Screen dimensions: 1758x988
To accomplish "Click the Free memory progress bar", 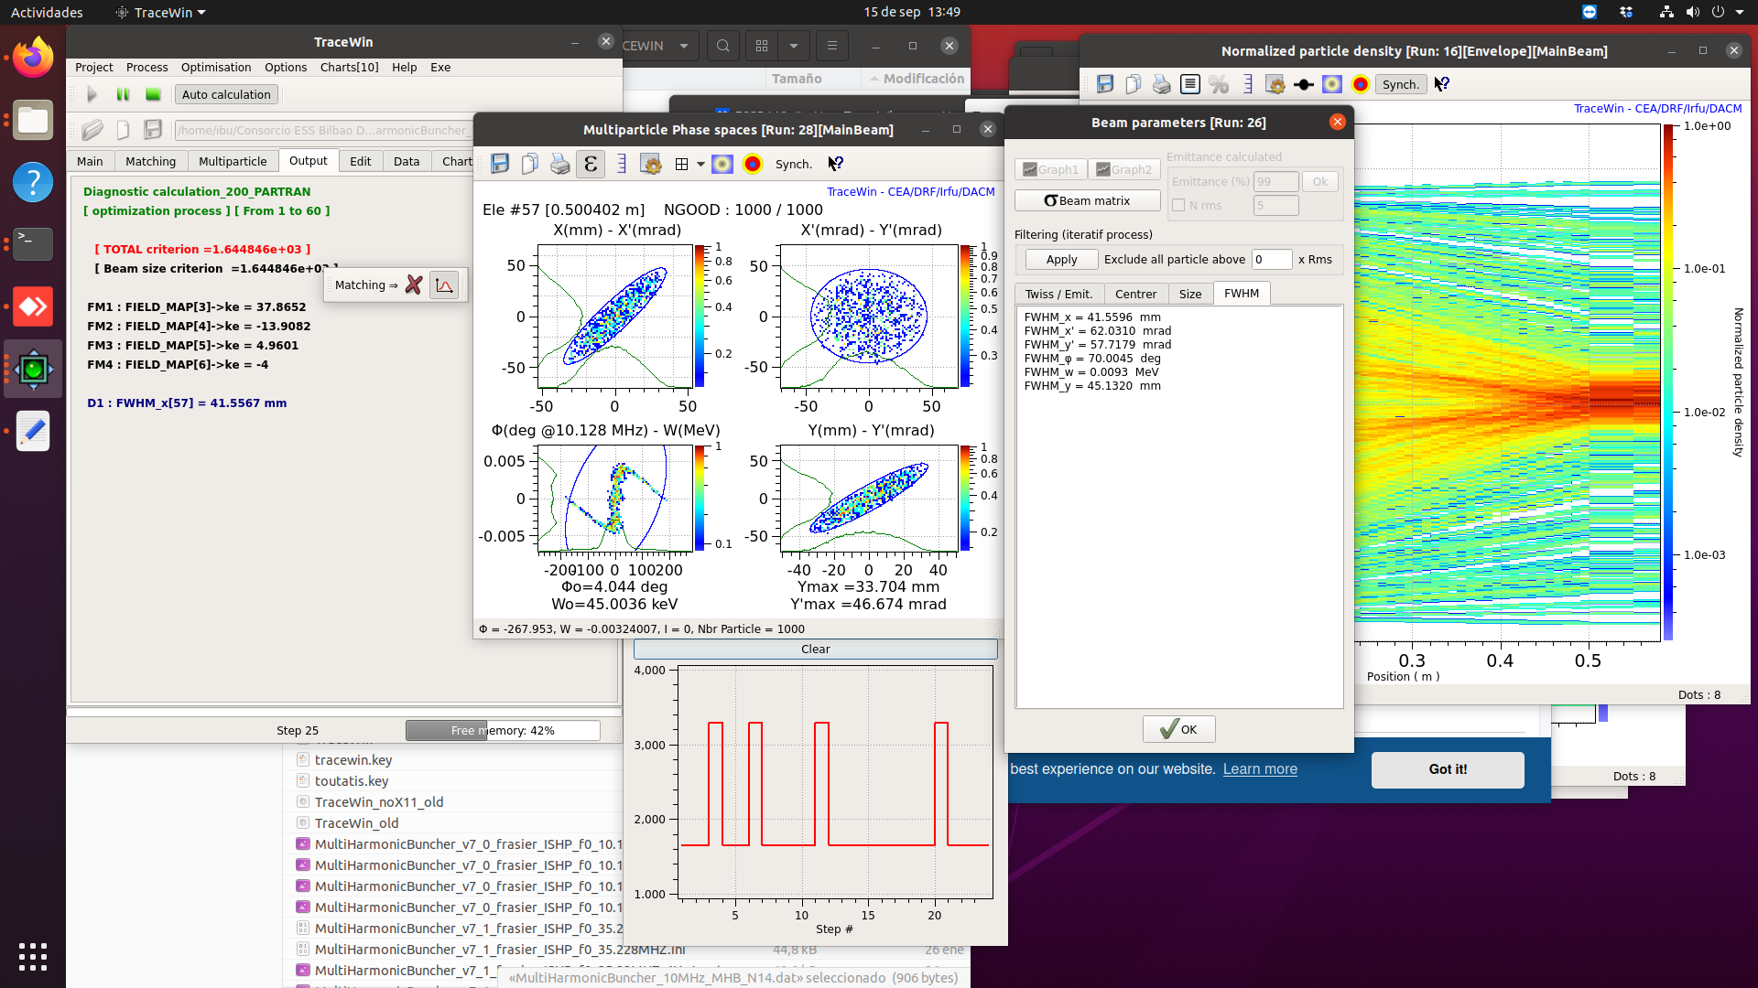I will tap(503, 730).
